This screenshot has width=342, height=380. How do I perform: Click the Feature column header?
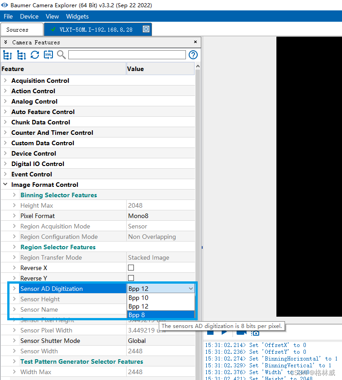pos(63,69)
